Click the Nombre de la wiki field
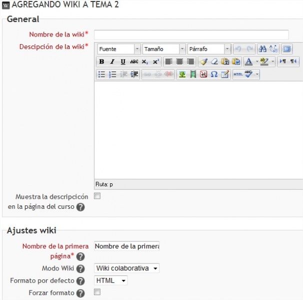 pyautogui.click(x=191, y=35)
